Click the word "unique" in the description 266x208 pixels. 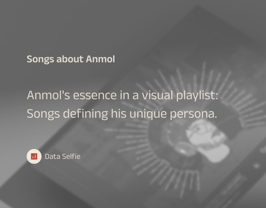click(148, 114)
